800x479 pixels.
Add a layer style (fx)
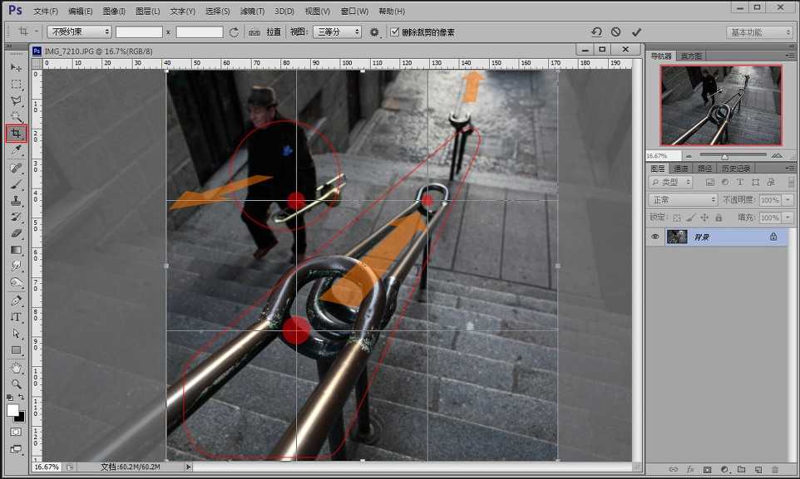click(690, 469)
